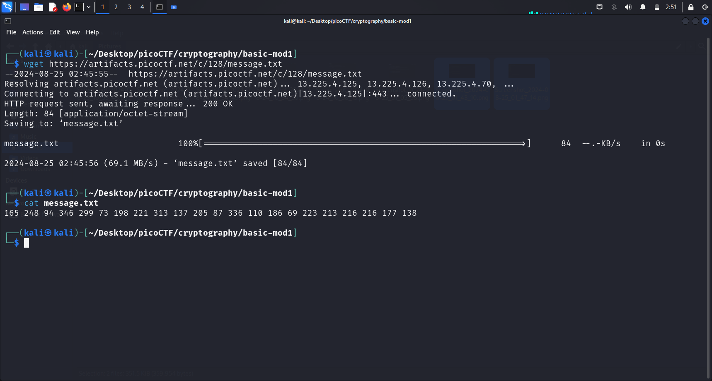Viewport: 712px width, 381px height.
Task: Toggle the Bluetooth tray icon
Action: pyautogui.click(x=614, y=7)
